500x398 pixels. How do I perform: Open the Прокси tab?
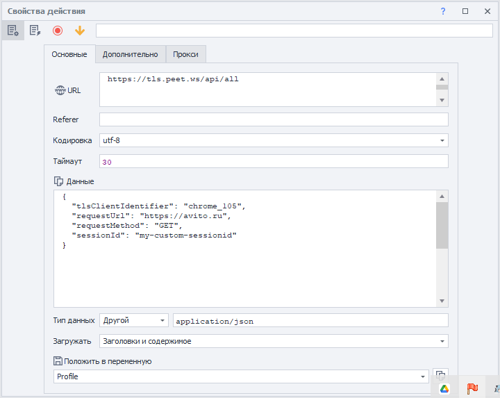click(x=185, y=54)
